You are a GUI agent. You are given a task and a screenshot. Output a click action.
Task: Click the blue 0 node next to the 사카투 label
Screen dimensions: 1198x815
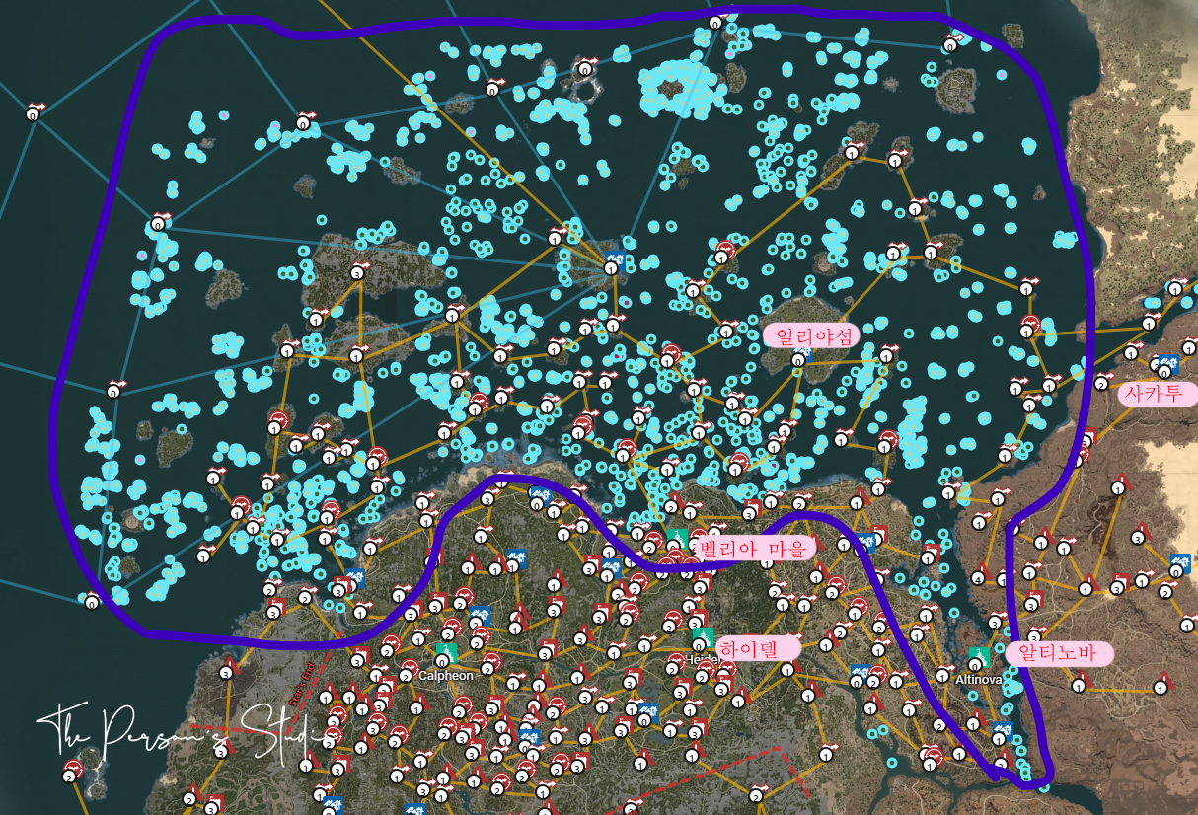(x=1166, y=366)
